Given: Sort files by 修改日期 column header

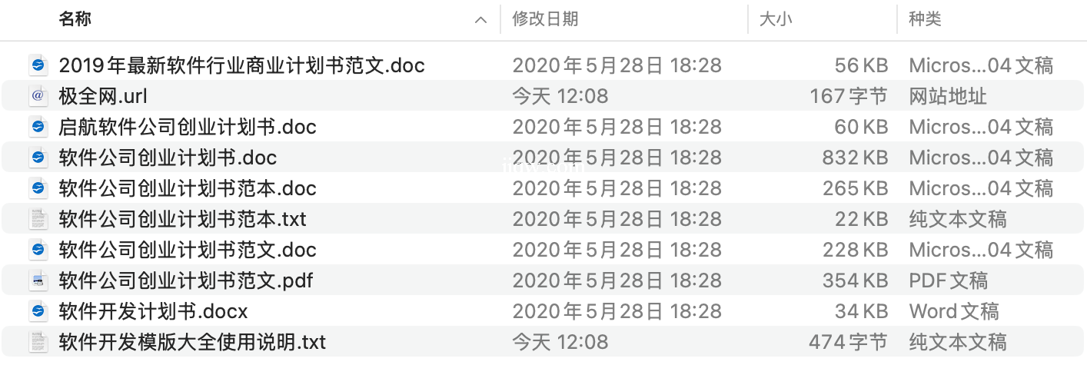Looking at the screenshot, I should [x=545, y=19].
